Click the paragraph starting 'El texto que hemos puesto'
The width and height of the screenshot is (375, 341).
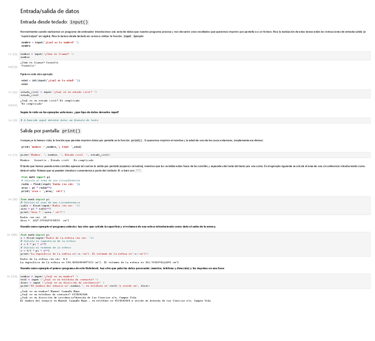tap(192, 169)
